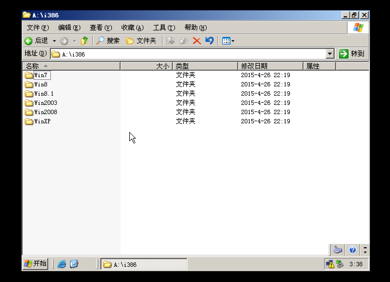Click the 文件夹 type cell in WinXP row
390x282 pixels.
coord(186,121)
